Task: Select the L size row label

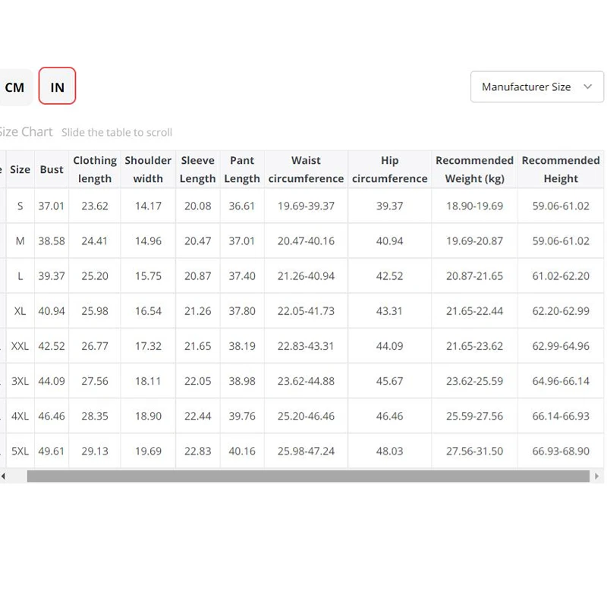Action: [x=20, y=276]
